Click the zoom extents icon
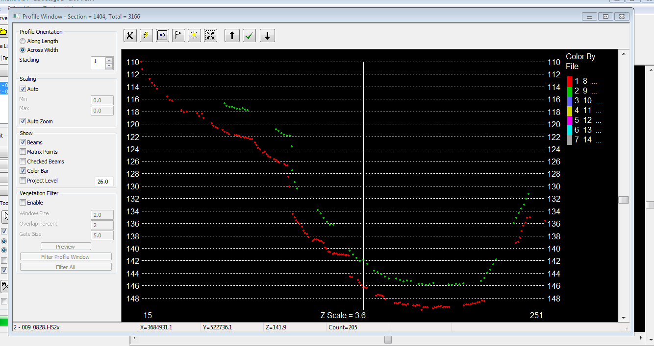This screenshot has width=654, height=346. pyautogui.click(x=211, y=35)
